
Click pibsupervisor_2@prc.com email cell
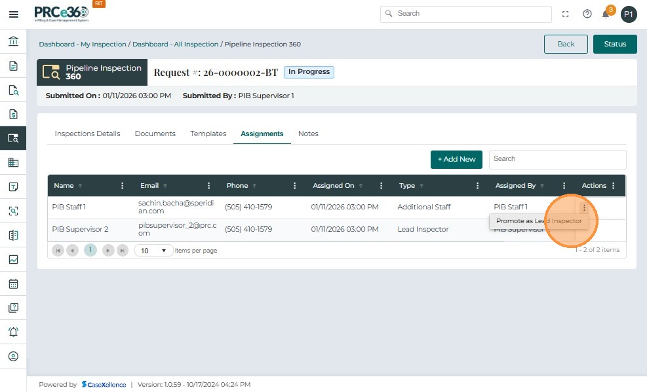pyautogui.click(x=178, y=229)
